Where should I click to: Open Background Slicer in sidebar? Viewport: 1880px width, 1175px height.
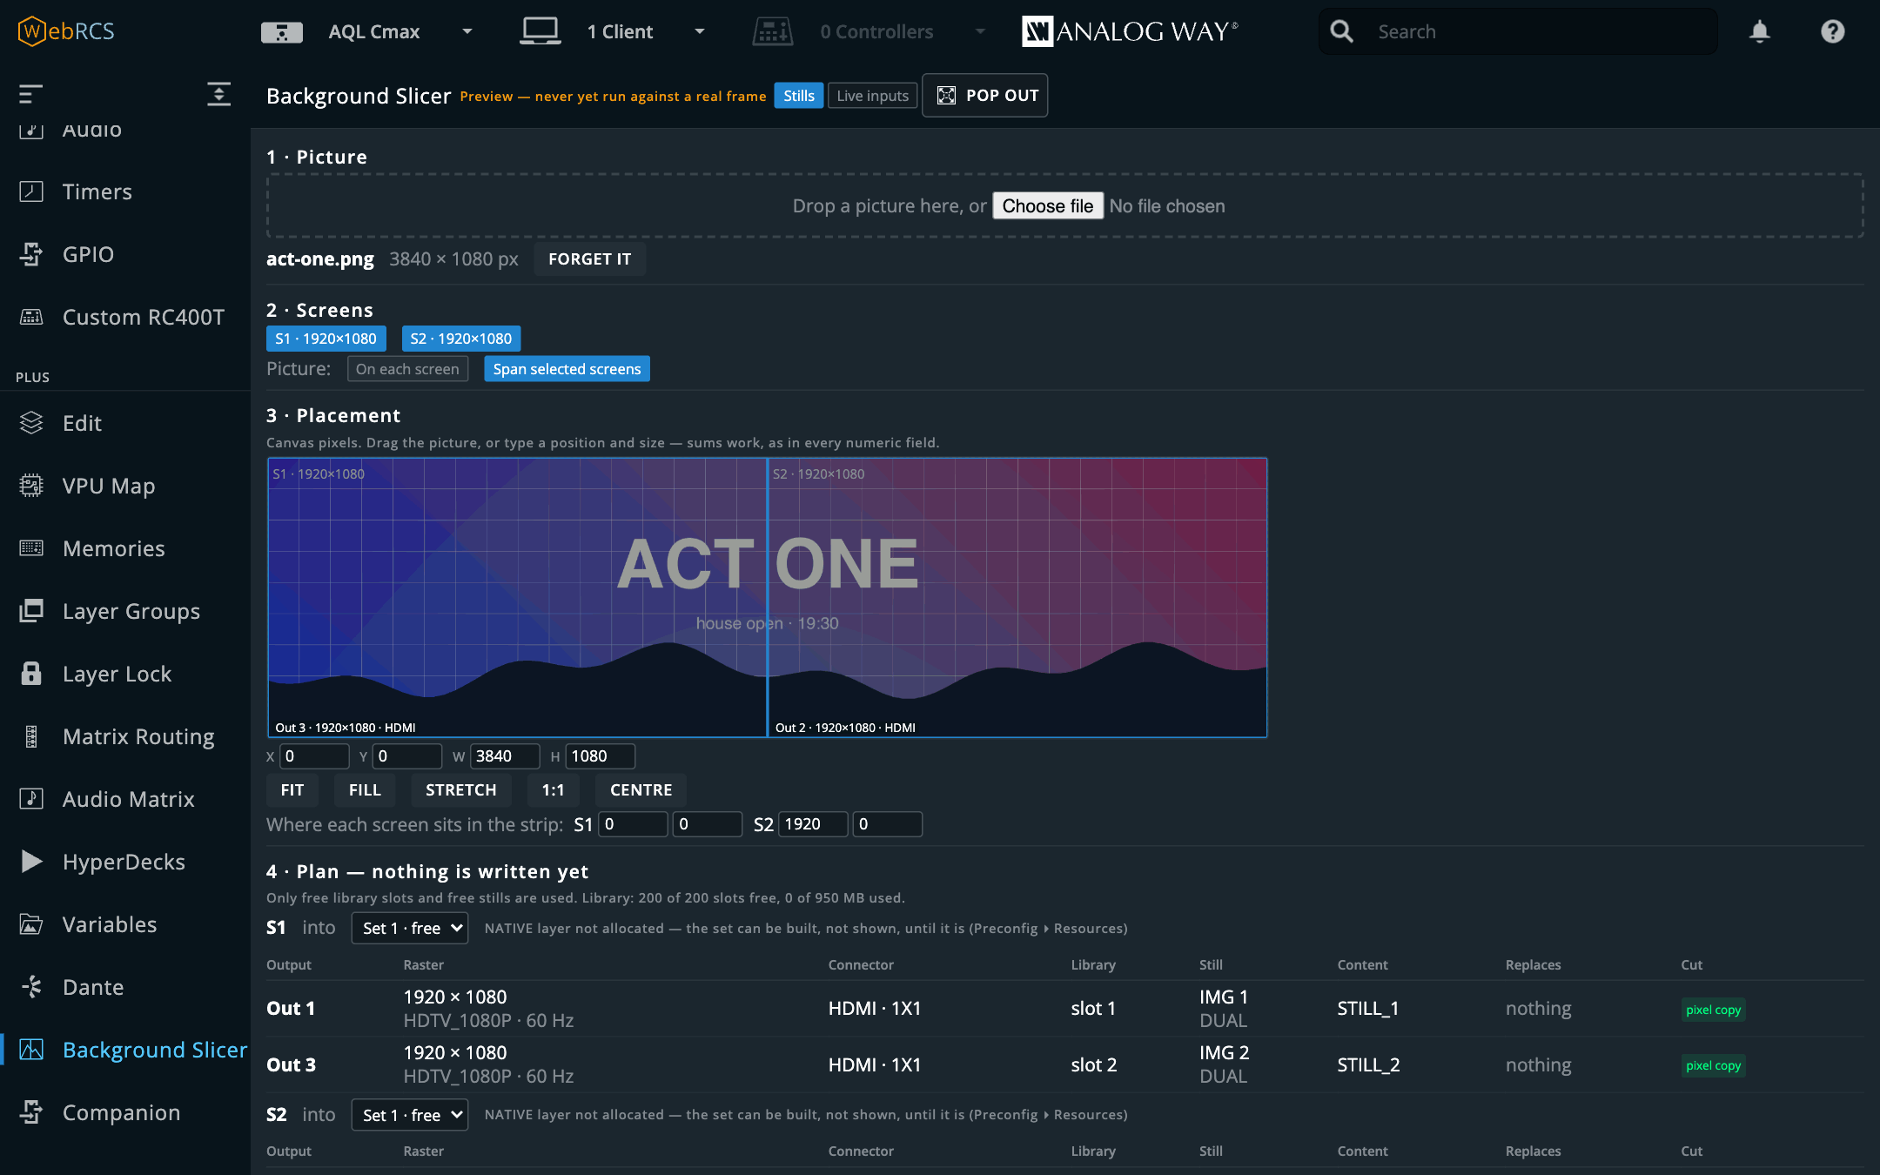(x=125, y=1050)
